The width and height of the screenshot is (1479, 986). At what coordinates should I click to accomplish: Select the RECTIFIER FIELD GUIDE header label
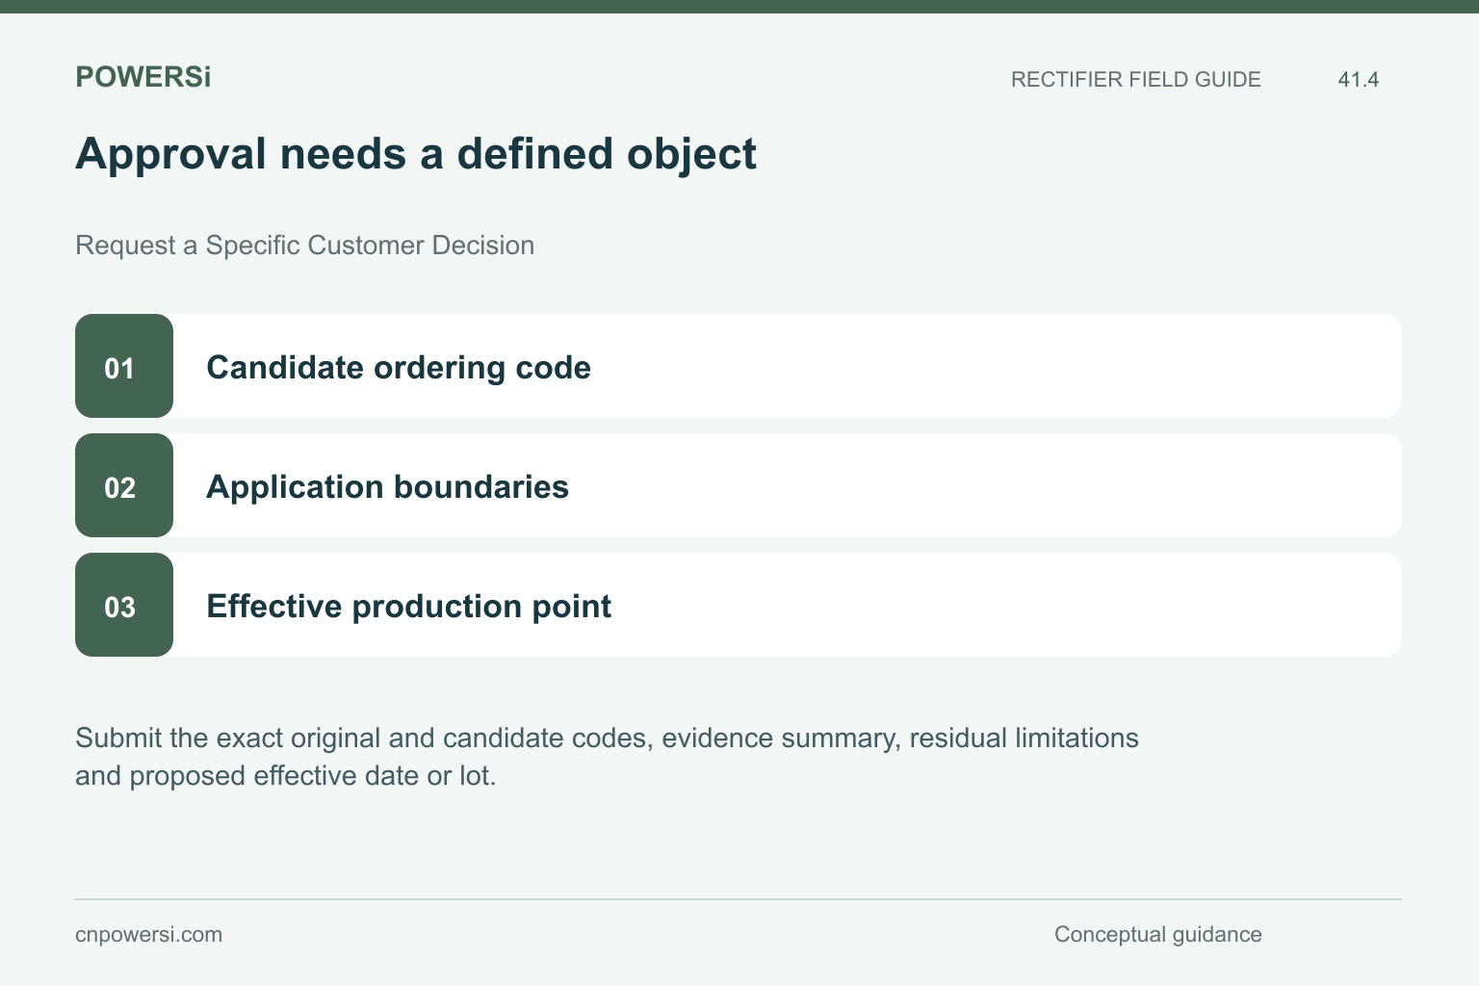[x=1135, y=80]
